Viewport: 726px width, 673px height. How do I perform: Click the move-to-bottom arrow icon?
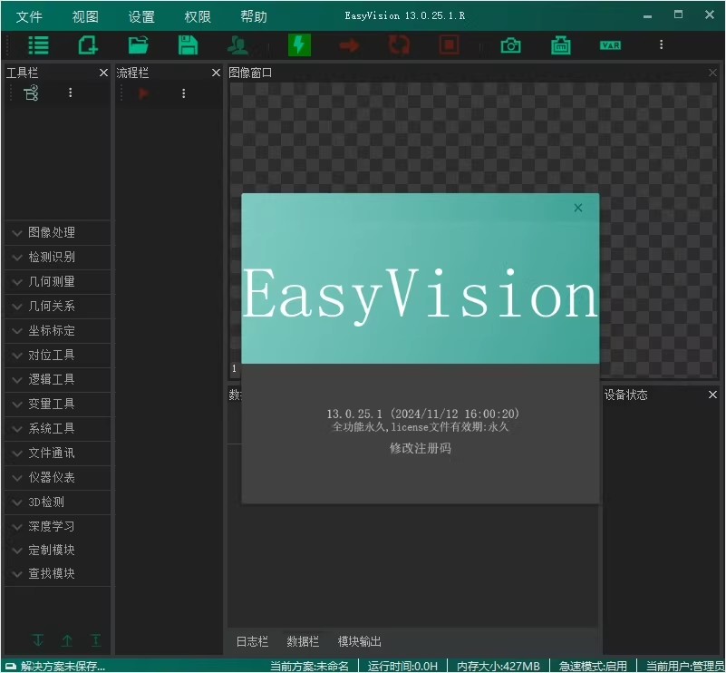38,640
